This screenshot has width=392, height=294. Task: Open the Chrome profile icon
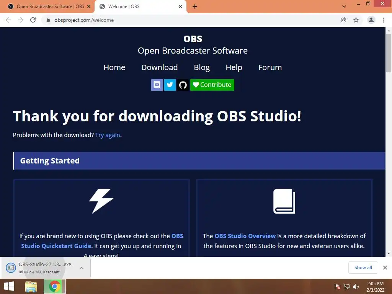pos(371,20)
